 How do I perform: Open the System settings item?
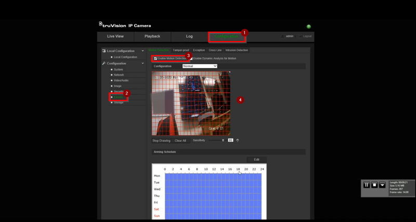click(x=119, y=70)
